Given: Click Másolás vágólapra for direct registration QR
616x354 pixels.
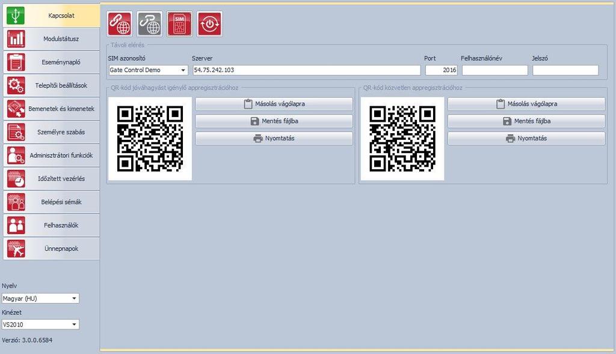Looking at the screenshot, I should [526, 104].
